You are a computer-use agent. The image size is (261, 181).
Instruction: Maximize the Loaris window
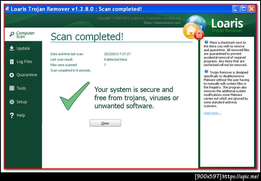click(x=244, y=9)
